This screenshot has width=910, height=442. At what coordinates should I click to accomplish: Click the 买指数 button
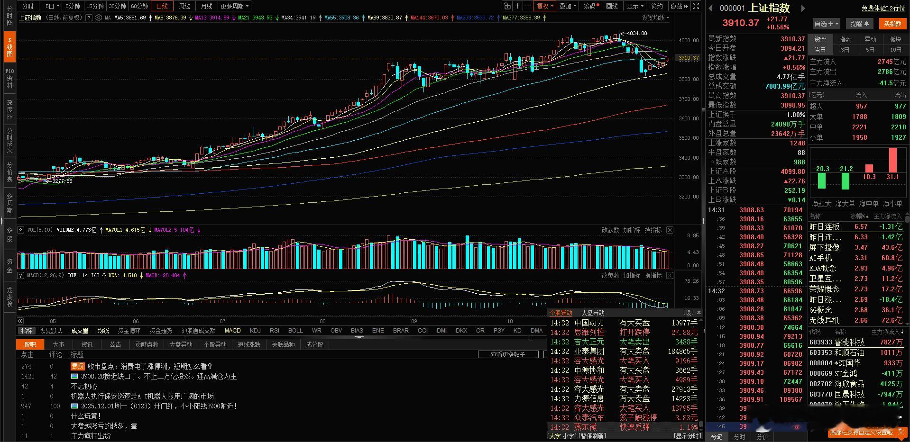(892, 24)
